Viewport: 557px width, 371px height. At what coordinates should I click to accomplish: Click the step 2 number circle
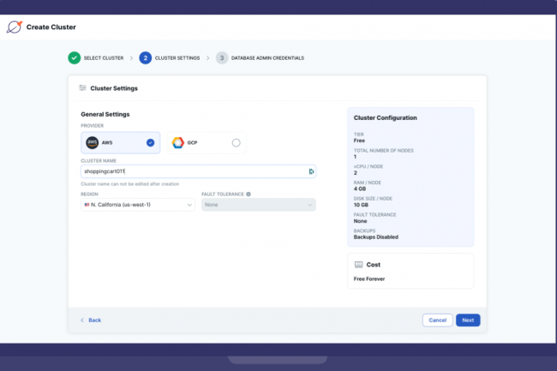point(146,58)
